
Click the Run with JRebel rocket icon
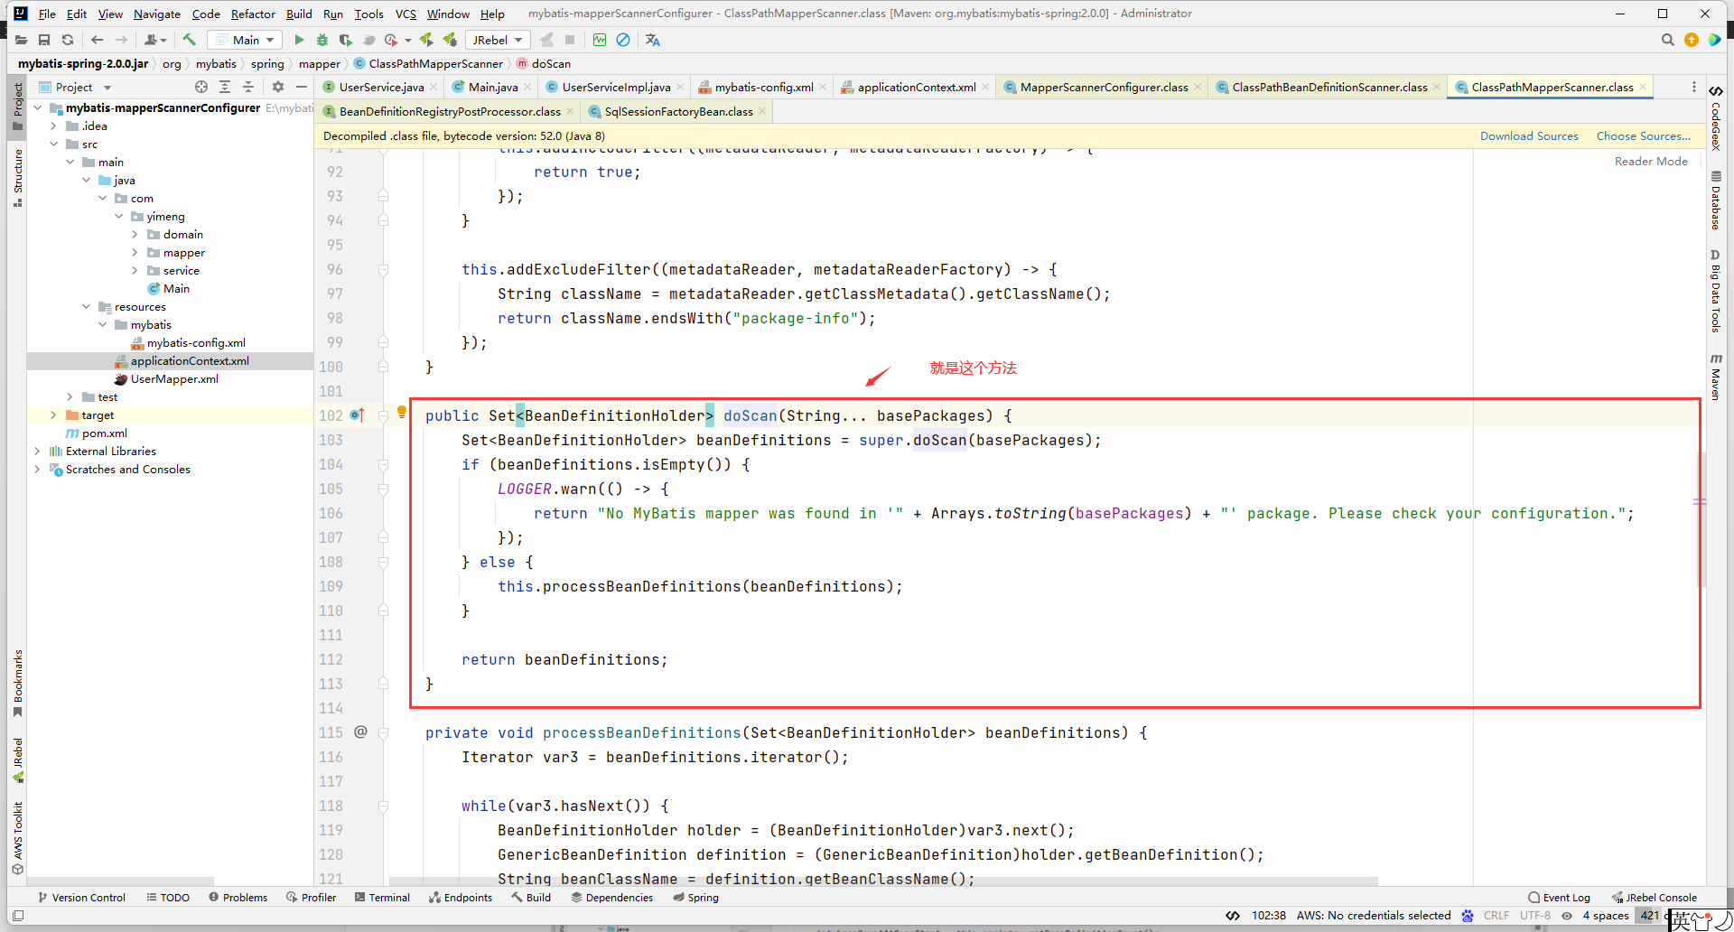[426, 40]
